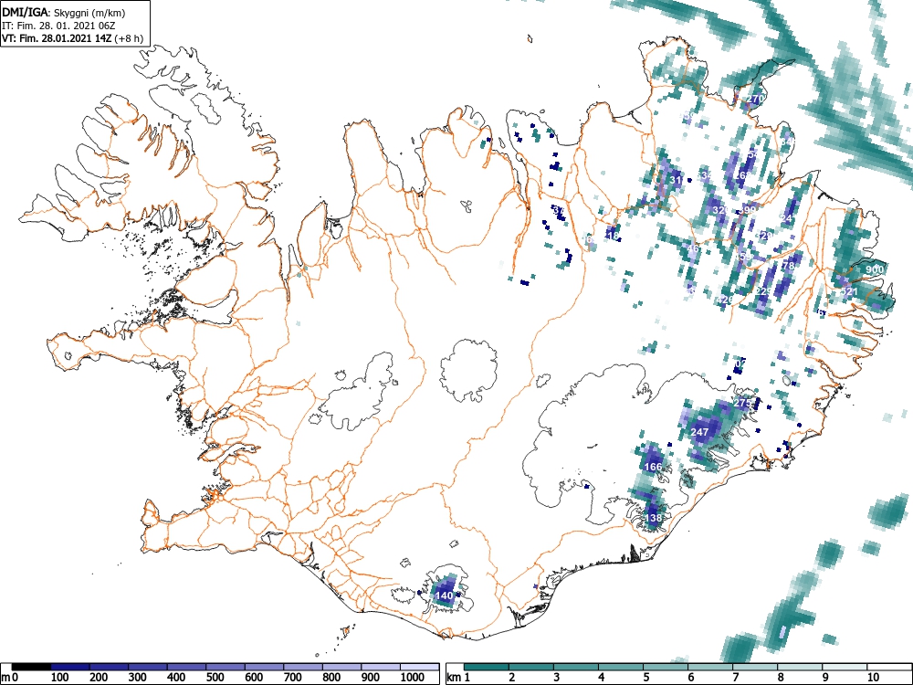Click the '100' tick on the metre scale
913x685 pixels.
tap(60, 678)
